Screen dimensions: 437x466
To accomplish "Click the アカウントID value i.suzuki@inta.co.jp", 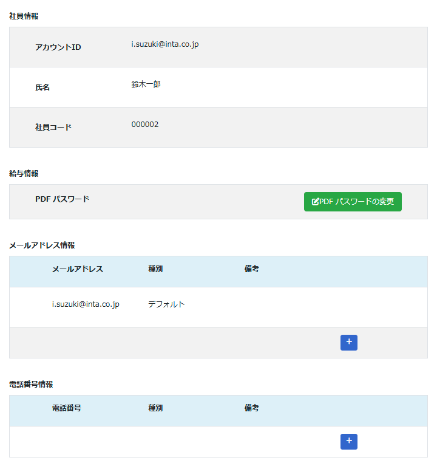I will pyautogui.click(x=164, y=44).
